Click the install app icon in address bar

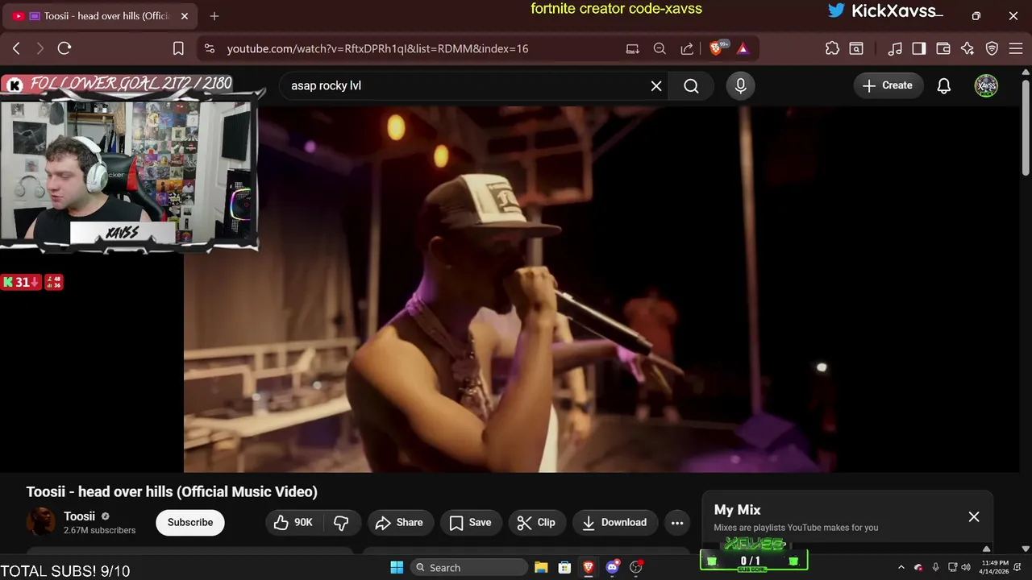[x=633, y=48]
